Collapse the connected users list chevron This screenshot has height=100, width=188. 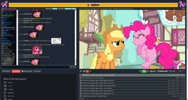2,9
